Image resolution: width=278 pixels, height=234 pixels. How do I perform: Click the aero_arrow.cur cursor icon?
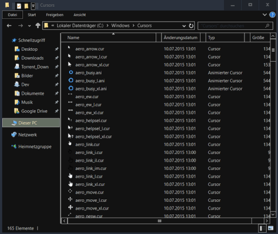[69, 47]
